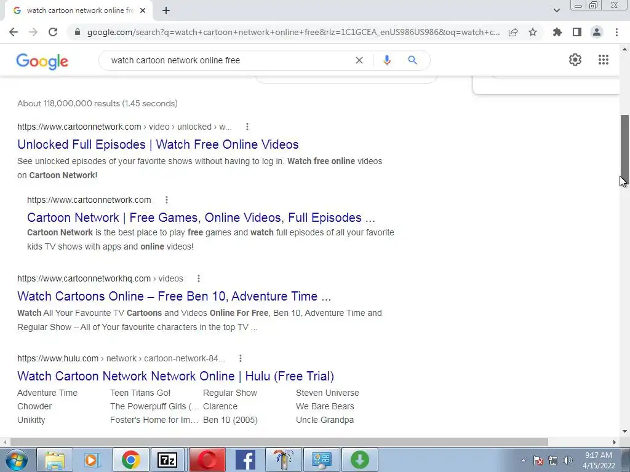Screen dimensions: 630x472
Task: Open the green download arrow app
Action: (x=359, y=460)
